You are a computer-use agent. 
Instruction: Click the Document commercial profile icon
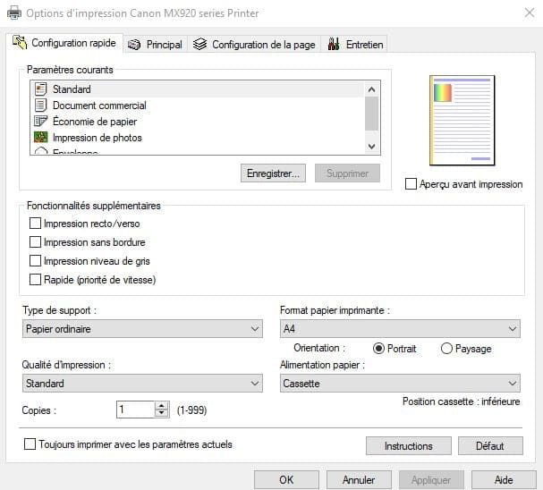tap(41, 106)
